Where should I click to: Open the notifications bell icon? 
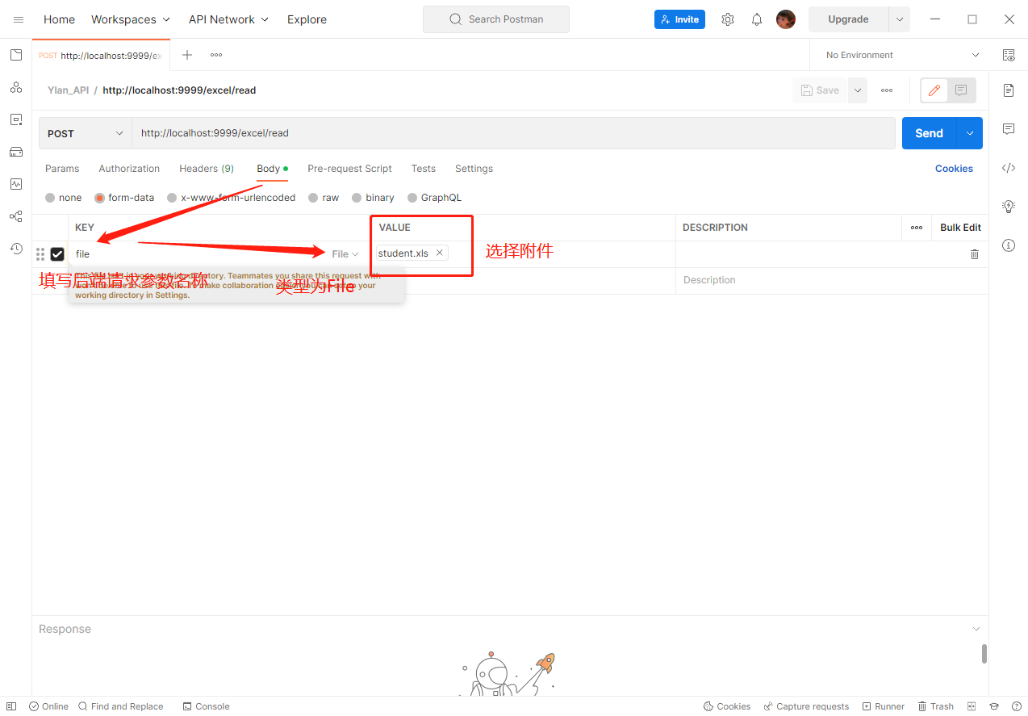tap(756, 19)
